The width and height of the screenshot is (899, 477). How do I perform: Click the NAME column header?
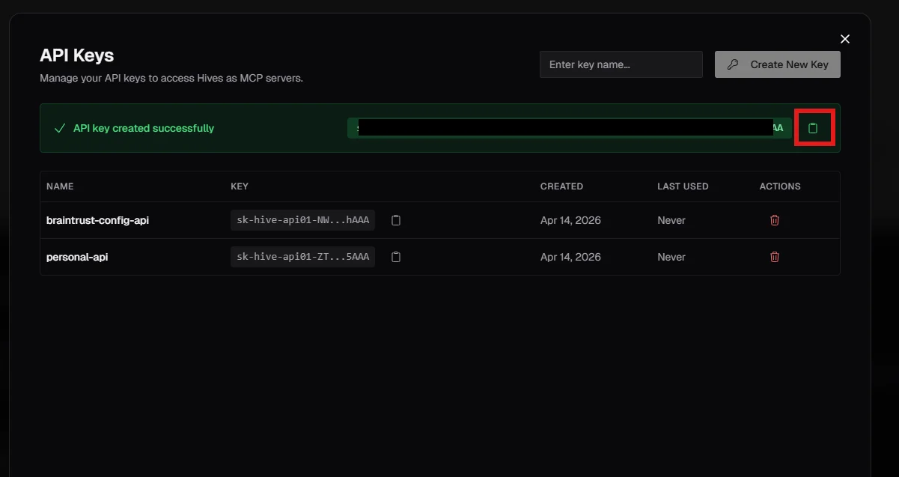(60, 186)
